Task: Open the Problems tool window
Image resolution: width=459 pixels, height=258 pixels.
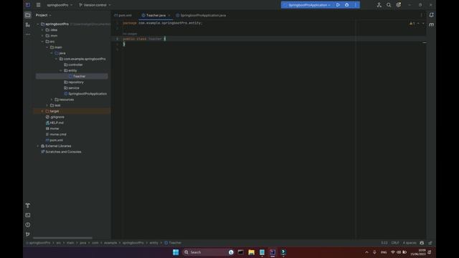Action: click(x=28, y=224)
